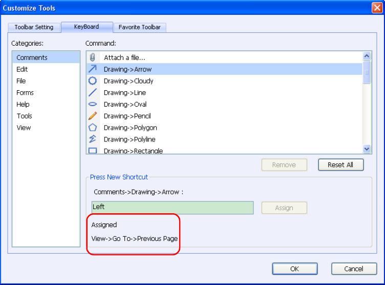Click the paperclip icon for Attach a file
This screenshot has width=385, height=285.
pos(92,57)
